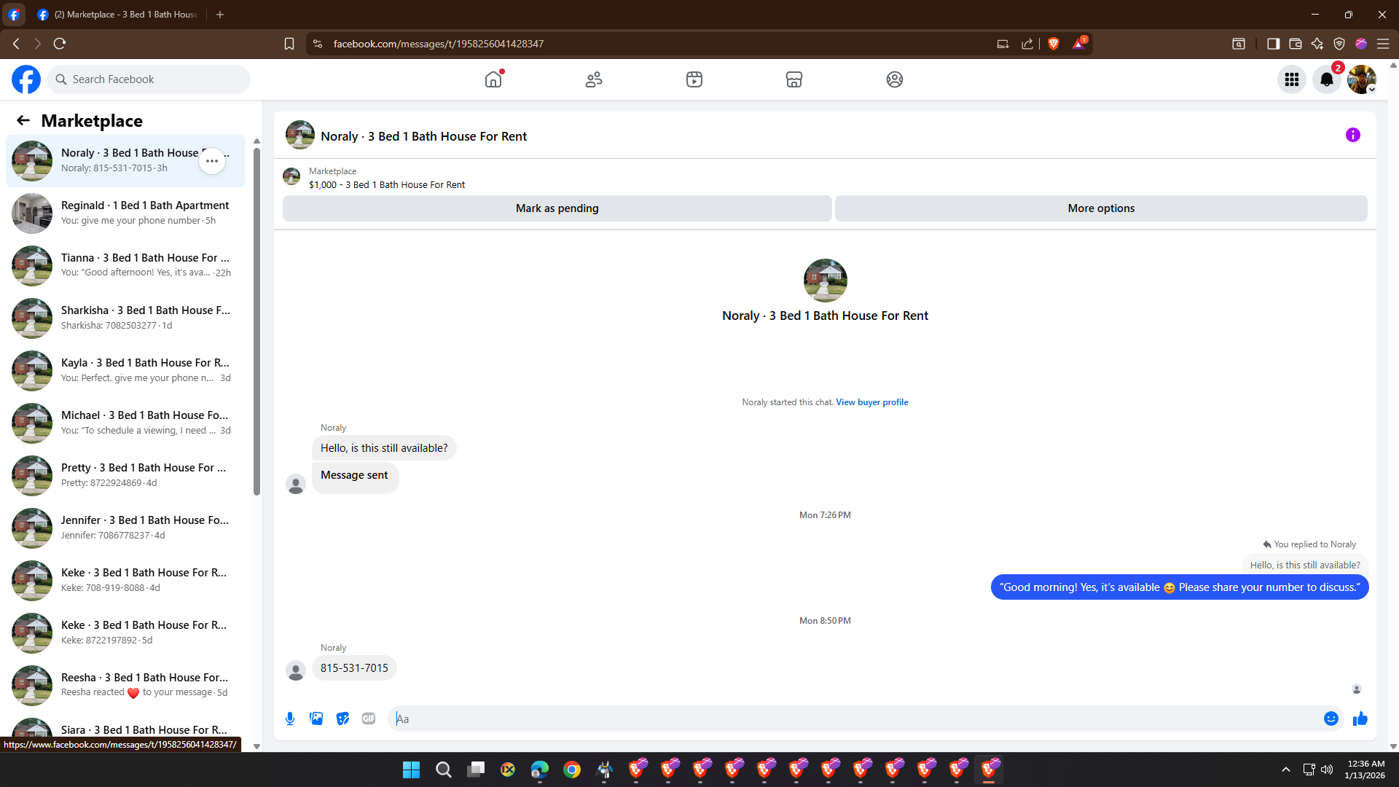Click the voice clip microphone icon
This screenshot has width=1399, height=787.
point(290,719)
